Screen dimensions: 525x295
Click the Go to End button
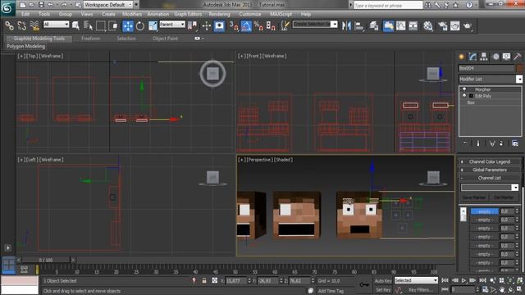click(x=482, y=280)
